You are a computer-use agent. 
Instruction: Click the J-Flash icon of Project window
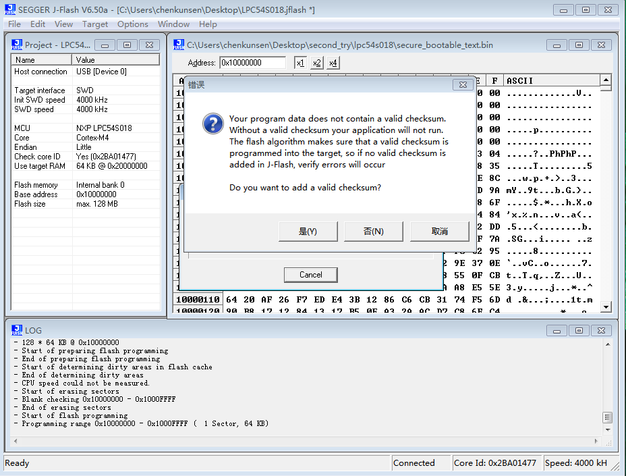click(17, 45)
